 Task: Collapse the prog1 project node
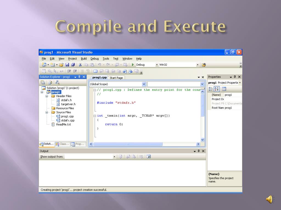click(x=42, y=92)
